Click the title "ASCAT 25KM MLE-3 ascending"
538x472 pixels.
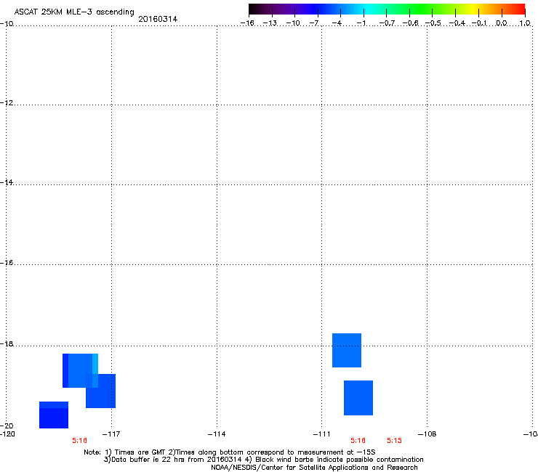point(74,12)
